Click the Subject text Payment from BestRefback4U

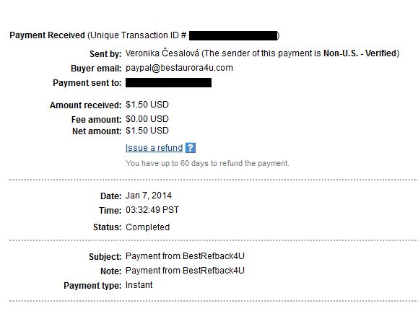click(x=185, y=256)
